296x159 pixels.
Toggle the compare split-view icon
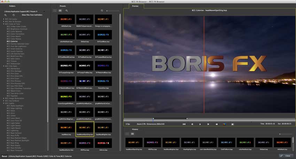(x=233, y=124)
